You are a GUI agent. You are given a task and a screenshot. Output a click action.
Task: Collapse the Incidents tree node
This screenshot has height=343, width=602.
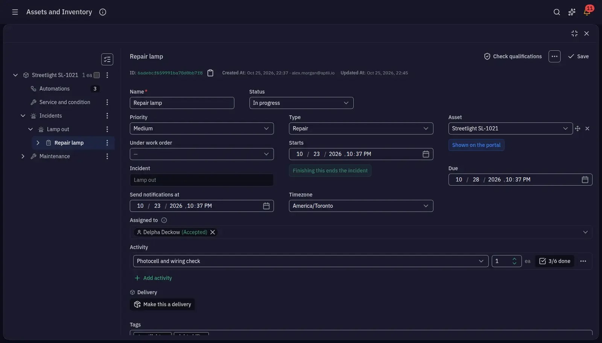pos(23,116)
